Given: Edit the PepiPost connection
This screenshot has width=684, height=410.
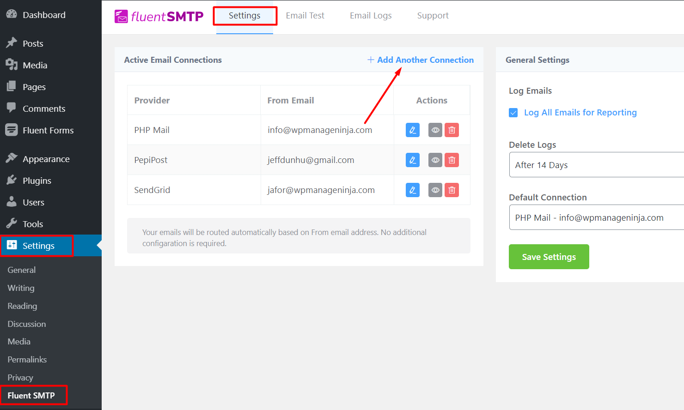Looking at the screenshot, I should tap(413, 160).
